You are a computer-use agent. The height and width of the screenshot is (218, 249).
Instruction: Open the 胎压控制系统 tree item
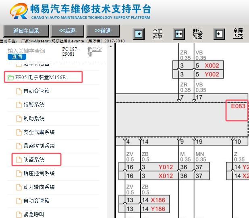[x=39, y=173]
